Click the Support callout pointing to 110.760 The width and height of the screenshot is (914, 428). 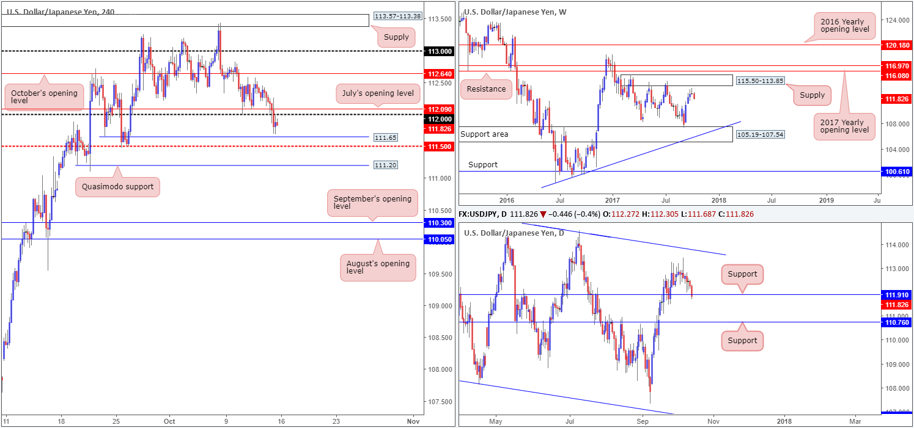tap(742, 341)
